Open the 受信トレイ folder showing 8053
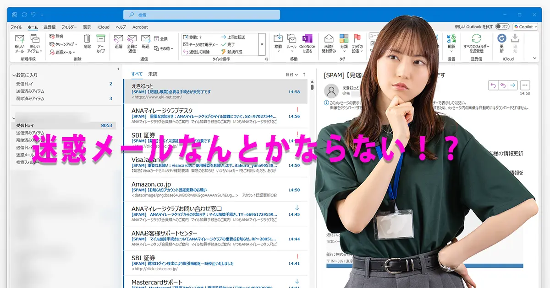 tap(63, 125)
